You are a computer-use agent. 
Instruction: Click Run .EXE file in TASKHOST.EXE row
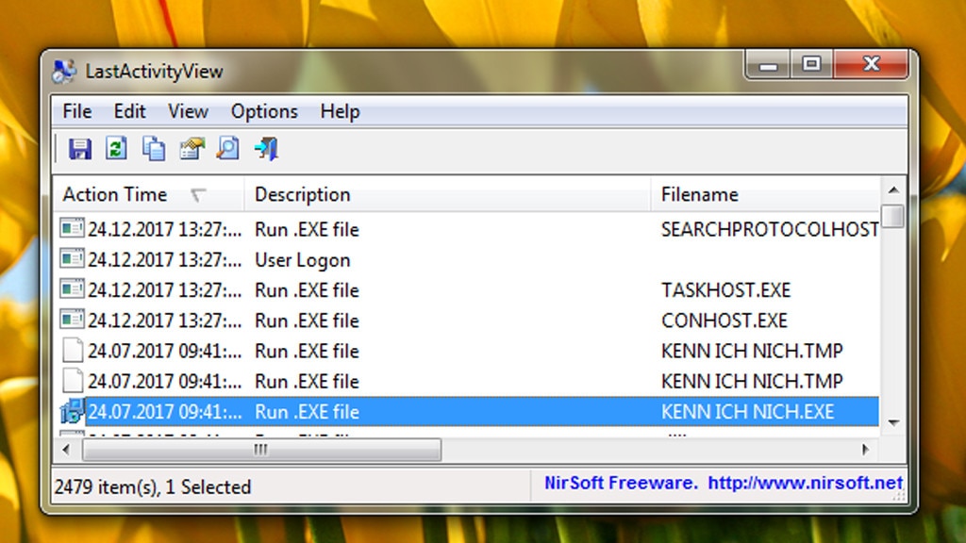click(x=307, y=290)
